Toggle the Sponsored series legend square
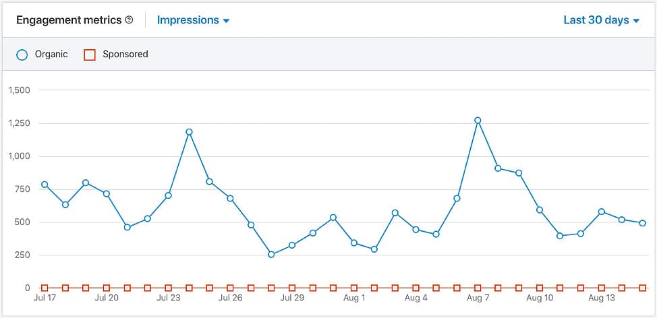Image resolution: width=657 pixels, height=318 pixels. 89,55
